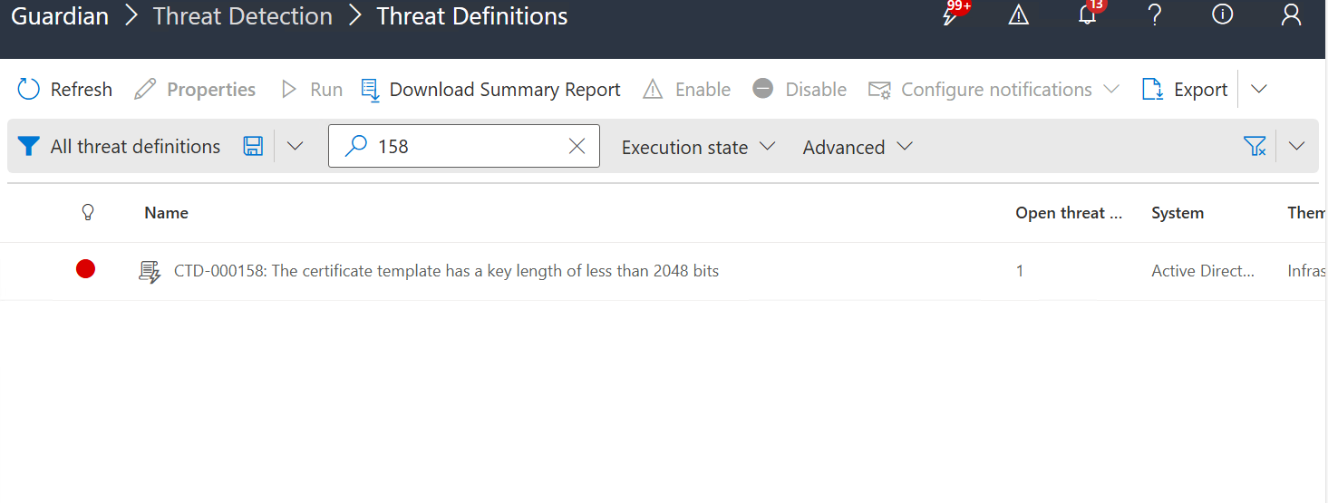
Task: Open the warning triangle alerts icon
Action: 1019,15
